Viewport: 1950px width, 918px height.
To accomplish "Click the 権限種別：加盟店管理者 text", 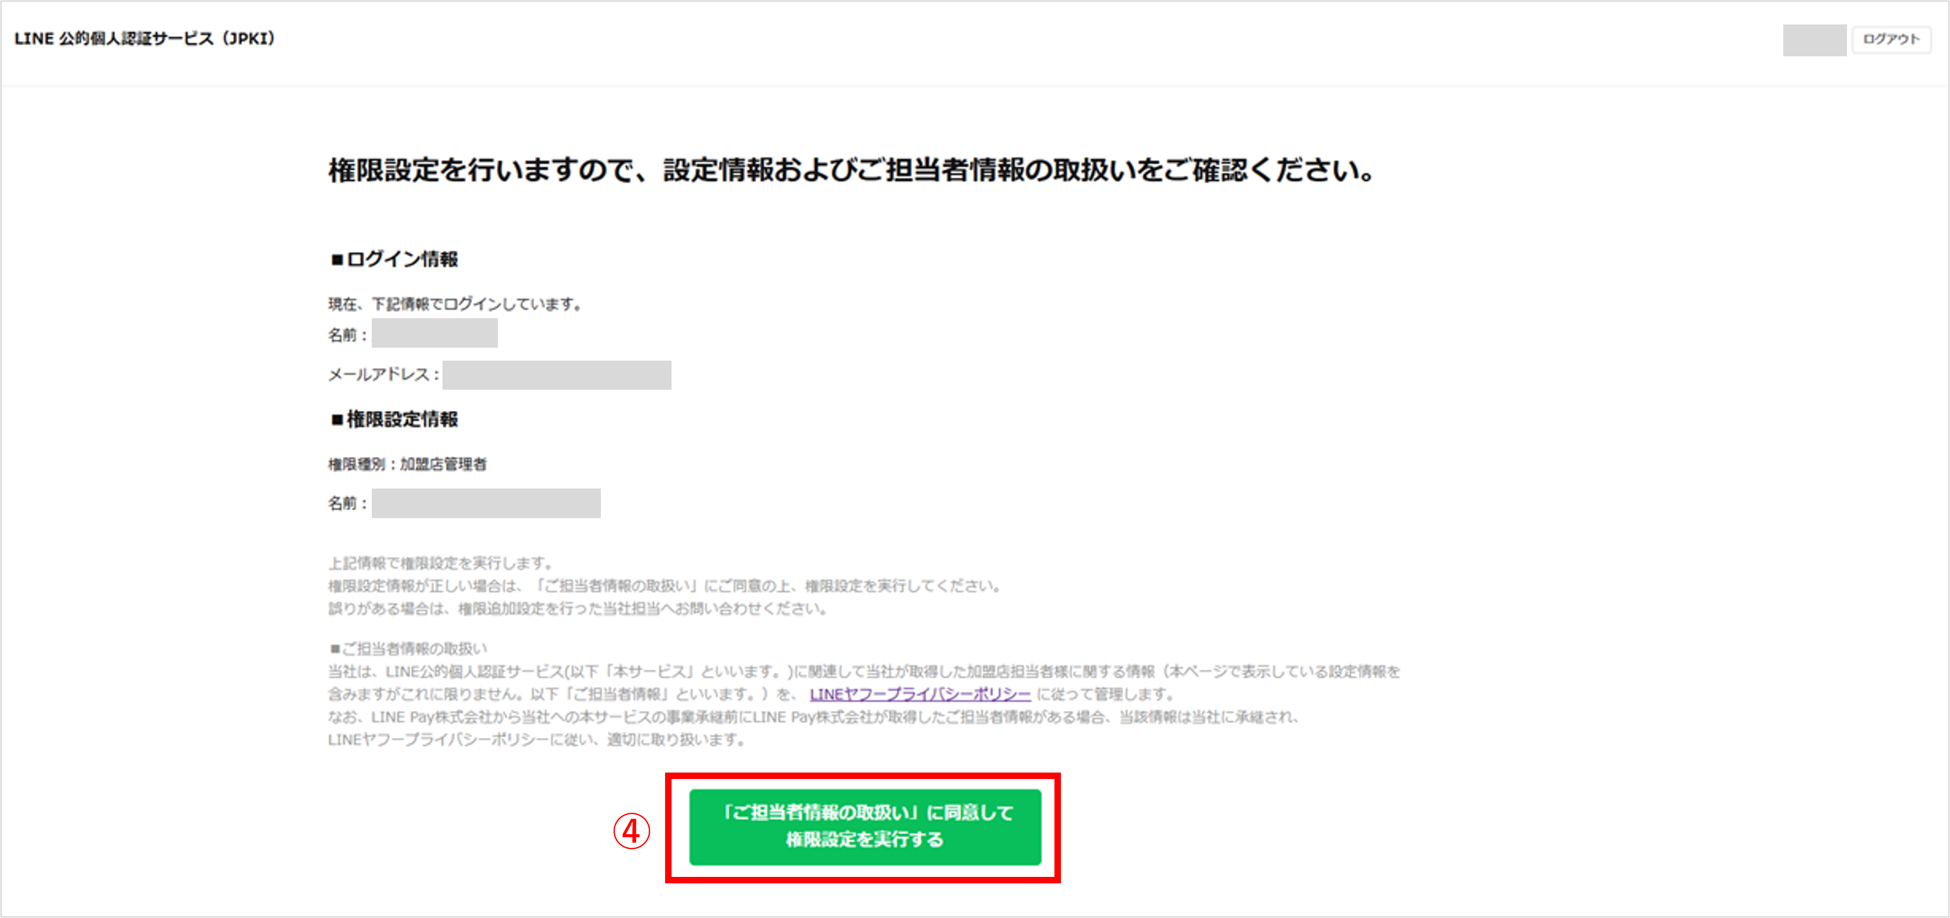I will pyautogui.click(x=407, y=464).
